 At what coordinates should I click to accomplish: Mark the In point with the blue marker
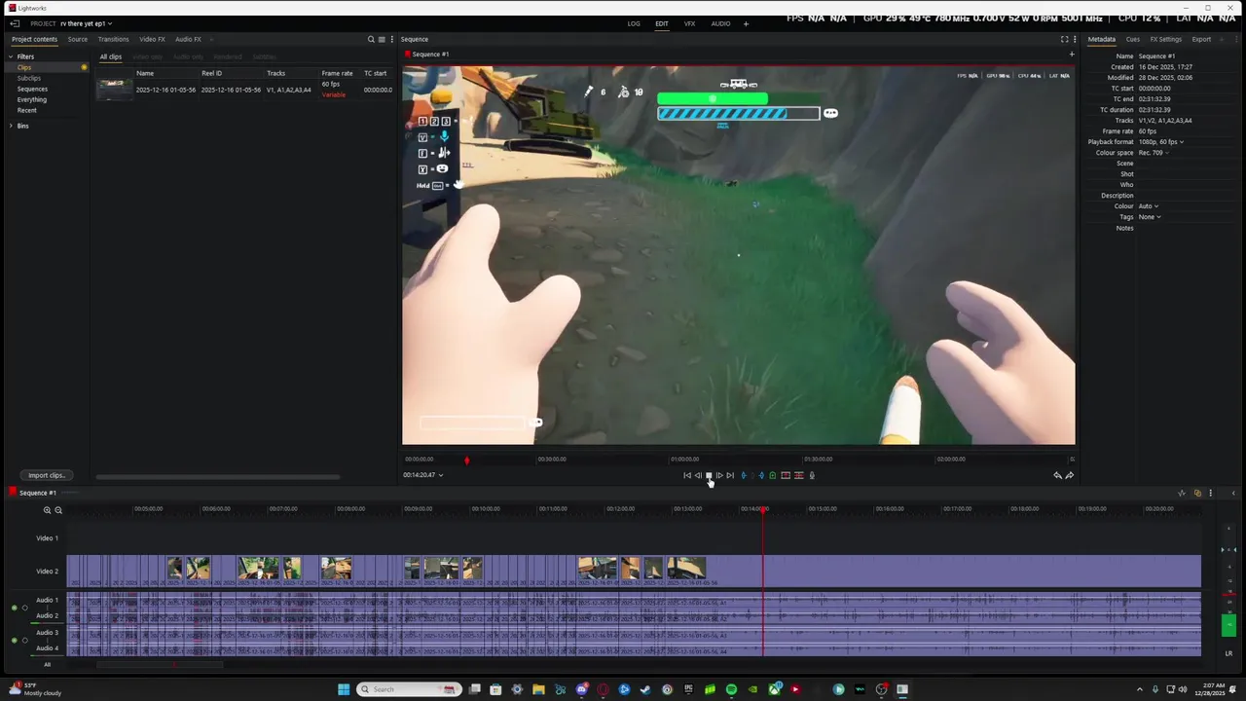point(744,475)
